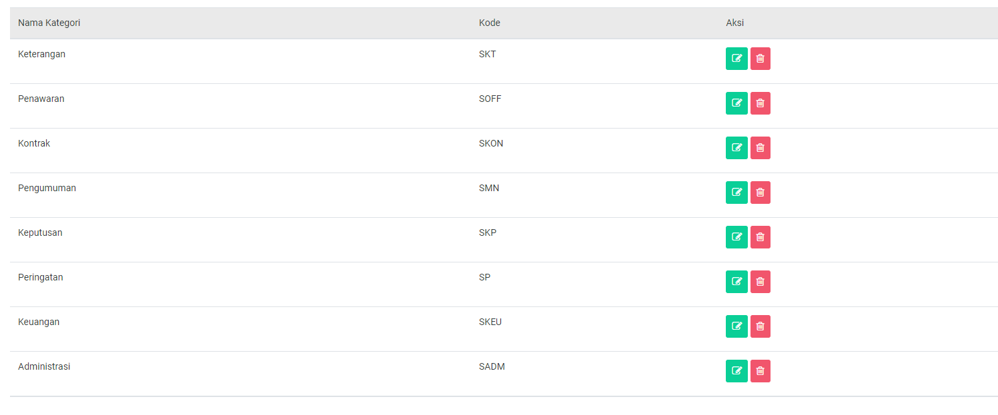This screenshot has width=998, height=415.
Task: Click green edit button for Peringatan
Action: [x=736, y=282]
